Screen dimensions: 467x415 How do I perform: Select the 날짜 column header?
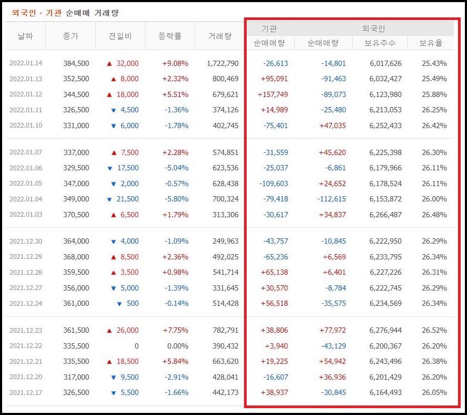[x=26, y=36]
